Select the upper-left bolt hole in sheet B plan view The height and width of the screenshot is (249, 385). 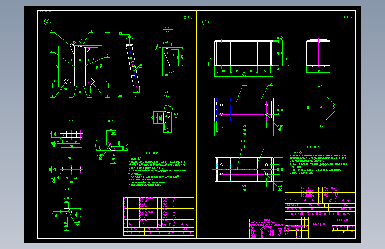[222, 105]
